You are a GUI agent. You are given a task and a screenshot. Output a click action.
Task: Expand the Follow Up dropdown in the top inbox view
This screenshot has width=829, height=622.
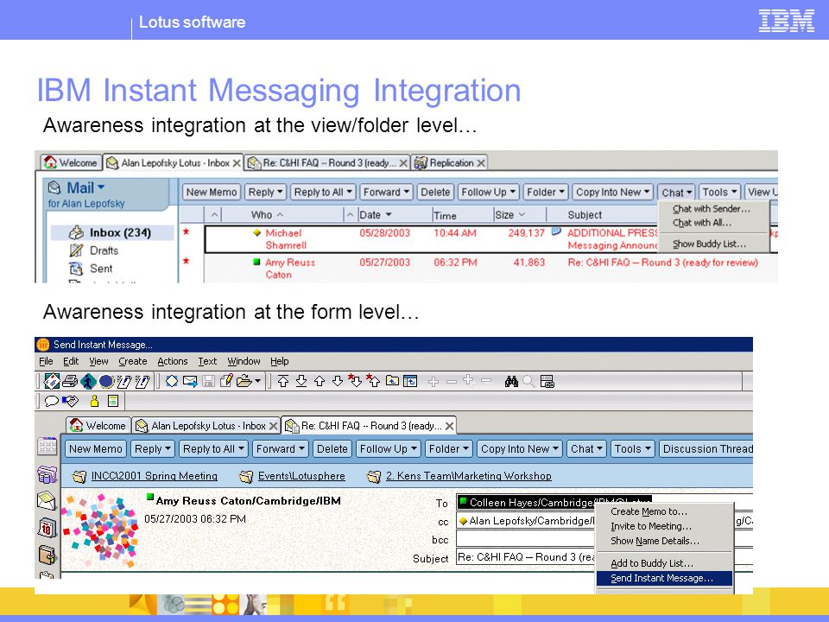pos(513,193)
